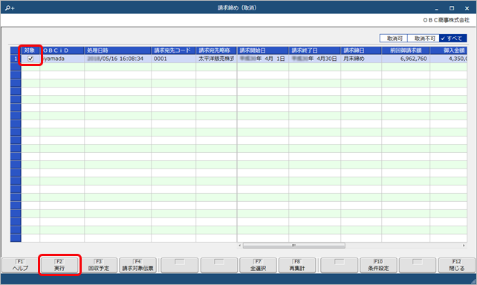The image size is (477, 285).
Task: Click F7 全選択 to select all
Action: [258, 265]
